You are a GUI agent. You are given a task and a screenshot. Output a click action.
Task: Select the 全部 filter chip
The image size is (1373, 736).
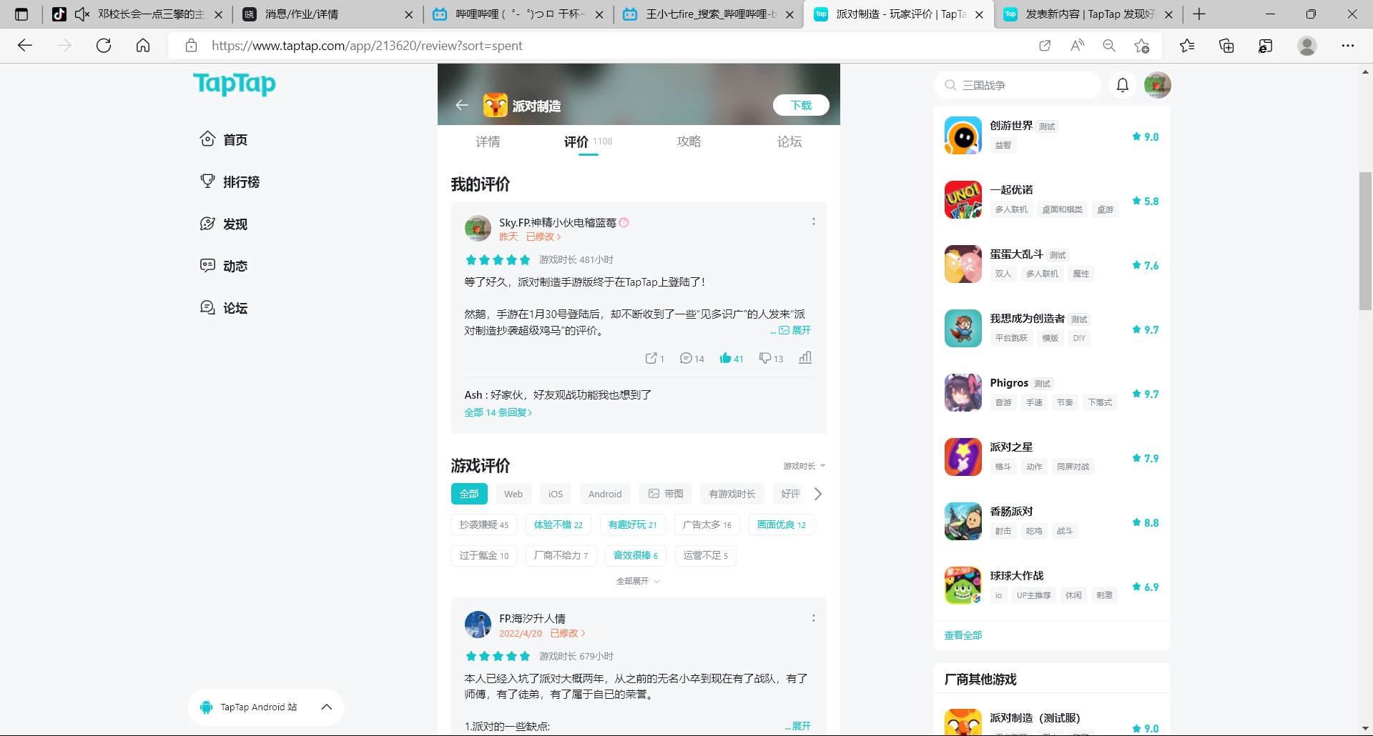click(469, 494)
